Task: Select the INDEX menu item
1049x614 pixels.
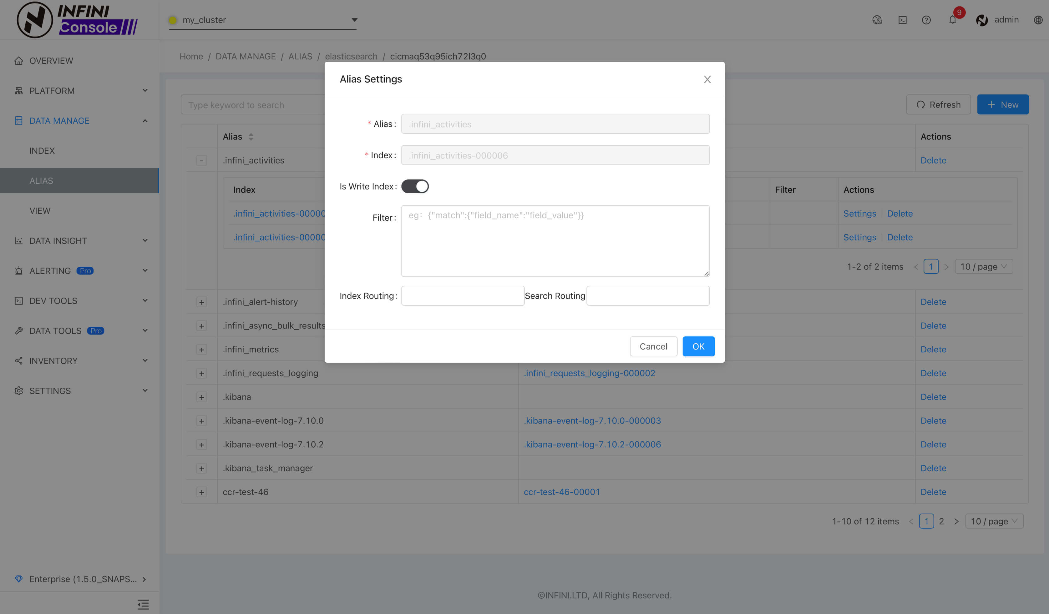Action: tap(42, 151)
